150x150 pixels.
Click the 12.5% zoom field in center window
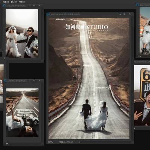(51, 142)
